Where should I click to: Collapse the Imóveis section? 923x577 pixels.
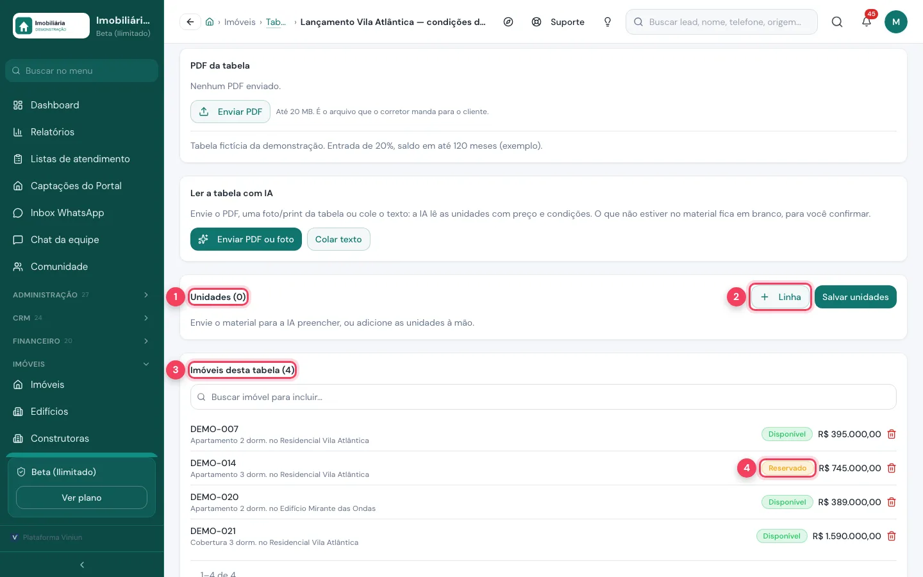pos(82,364)
